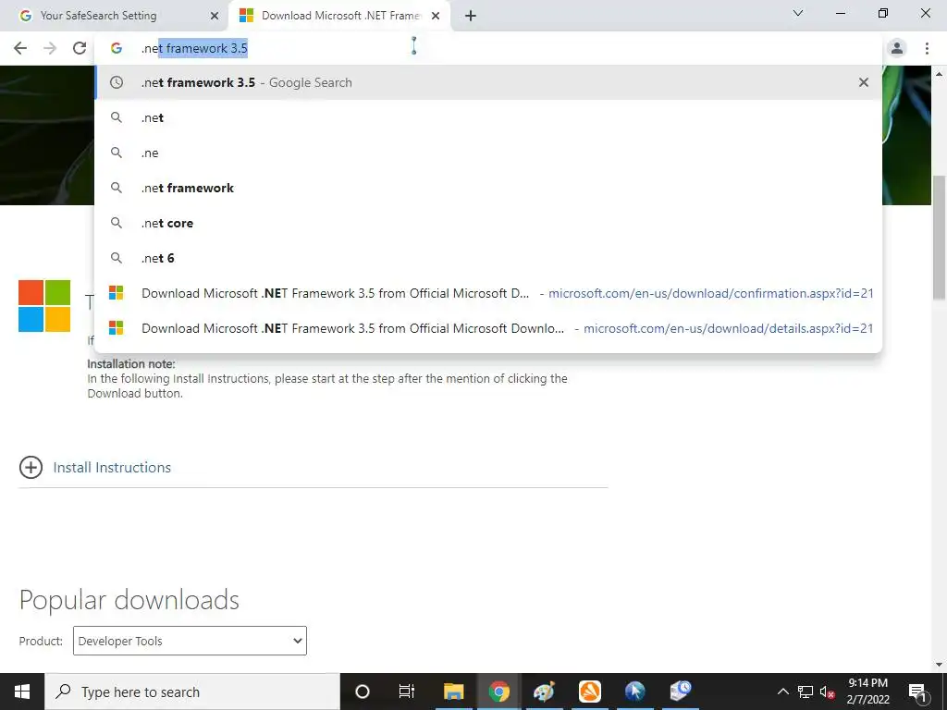Viewport: 947px width, 710px height.
Task: Open the notification action center
Action: click(x=917, y=692)
